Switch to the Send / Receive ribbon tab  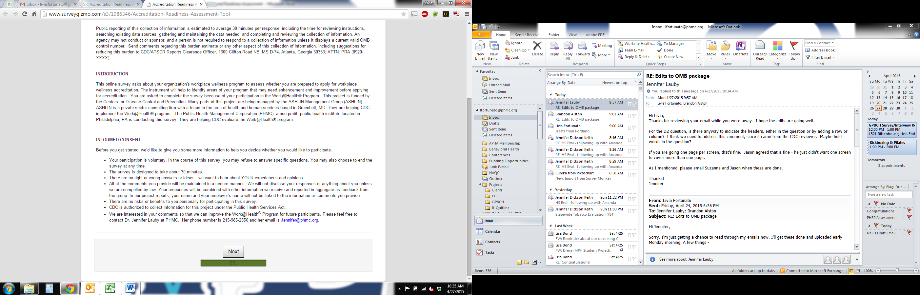(527, 35)
